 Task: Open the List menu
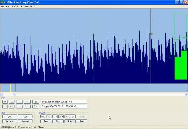tap(21, 7)
